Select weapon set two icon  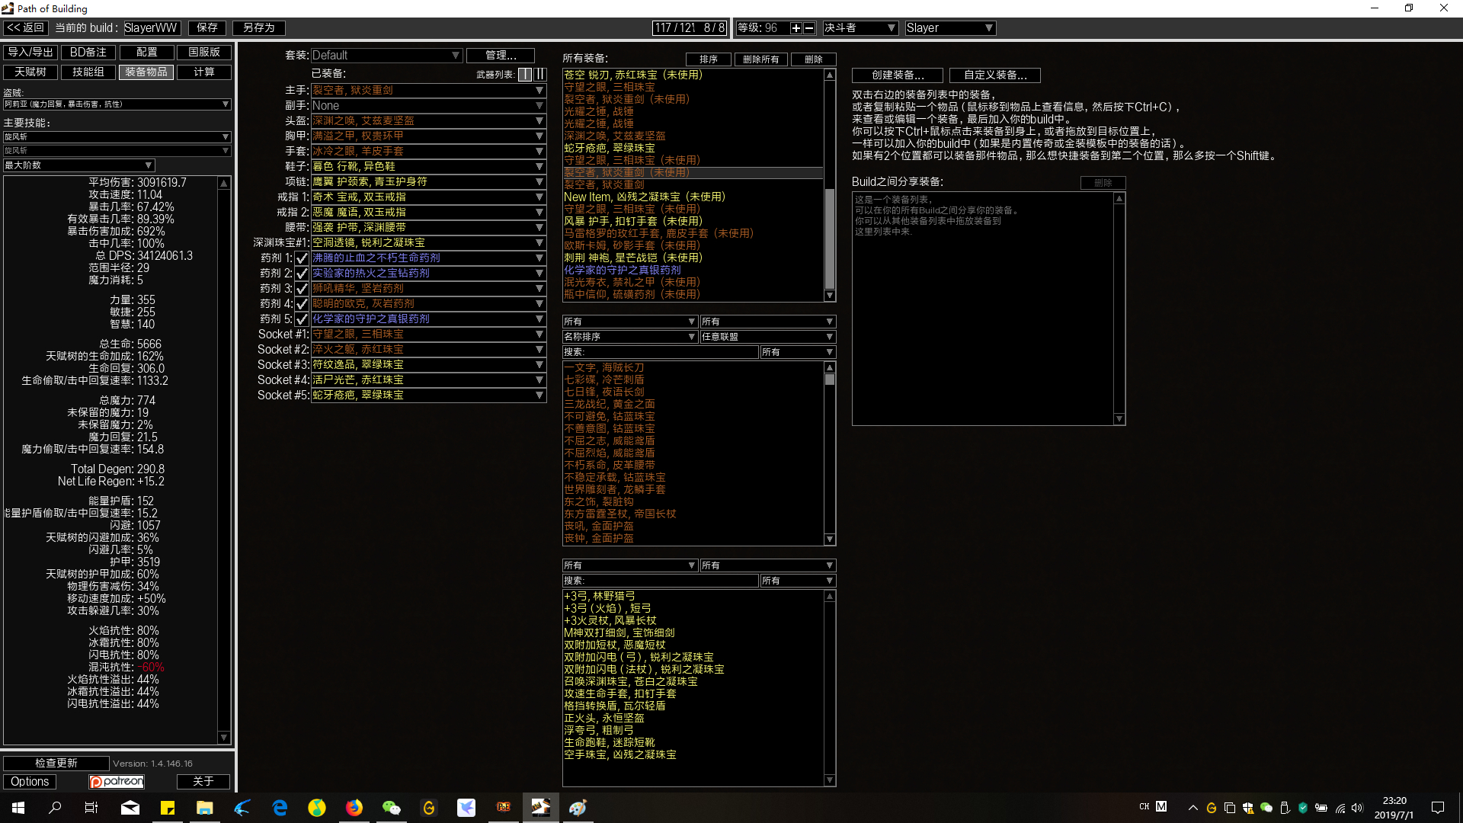540,74
